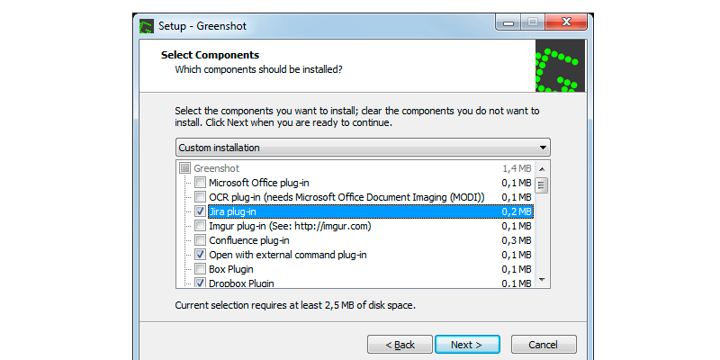720x360 pixels.
Task: Check the Imgur plug-in checkbox
Action: (200, 226)
